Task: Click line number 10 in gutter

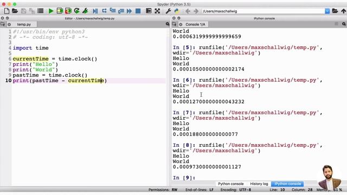Action: click(x=9, y=81)
